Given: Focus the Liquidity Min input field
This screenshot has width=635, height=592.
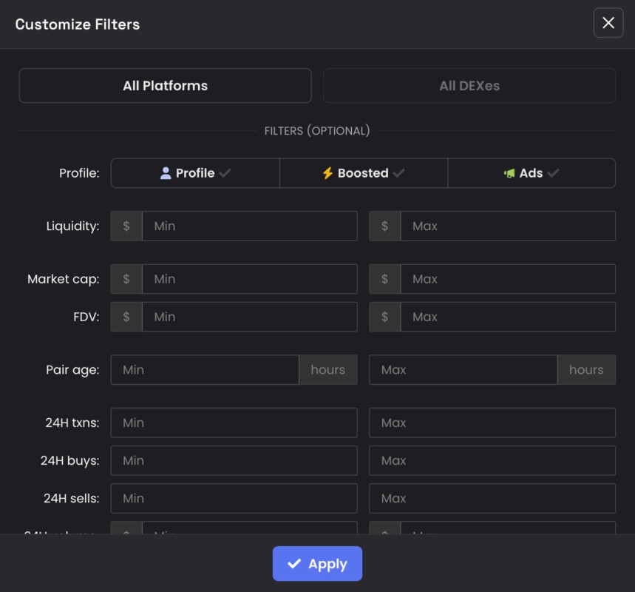Looking at the screenshot, I should [249, 226].
